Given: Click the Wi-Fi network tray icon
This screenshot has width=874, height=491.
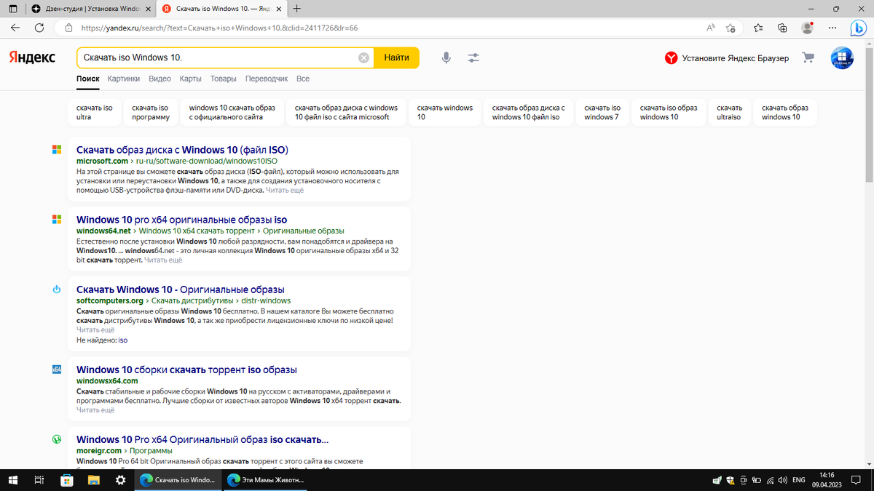Looking at the screenshot, I should (x=769, y=480).
